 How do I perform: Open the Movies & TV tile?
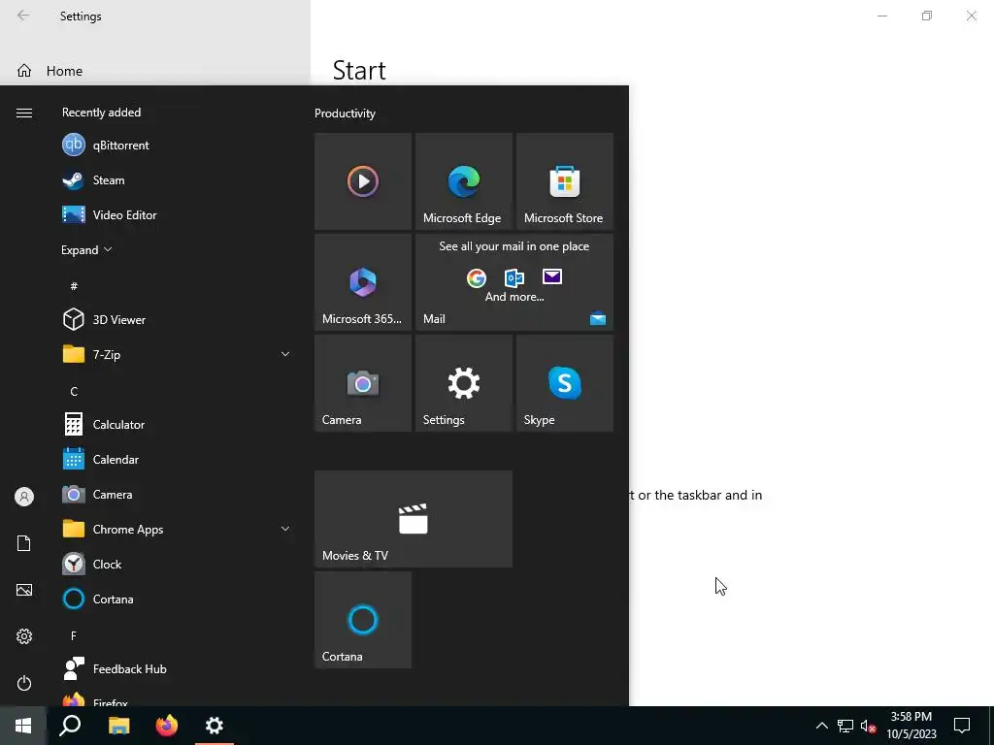click(x=414, y=519)
